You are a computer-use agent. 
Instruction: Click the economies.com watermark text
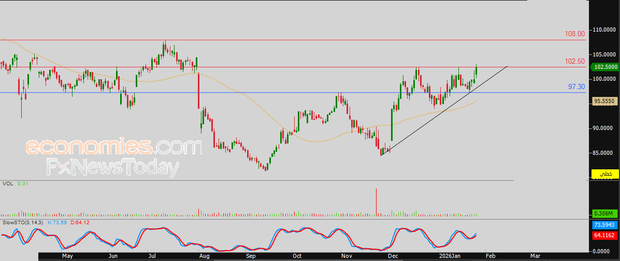tap(113, 147)
